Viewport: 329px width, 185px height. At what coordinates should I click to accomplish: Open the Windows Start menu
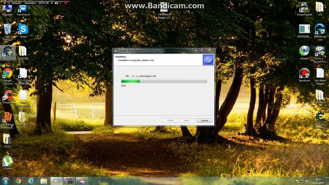coord(6,181)
